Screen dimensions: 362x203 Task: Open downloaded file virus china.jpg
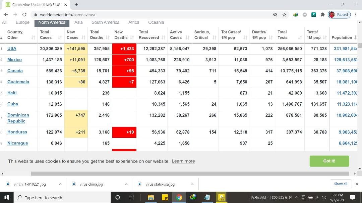coord(91,184)
